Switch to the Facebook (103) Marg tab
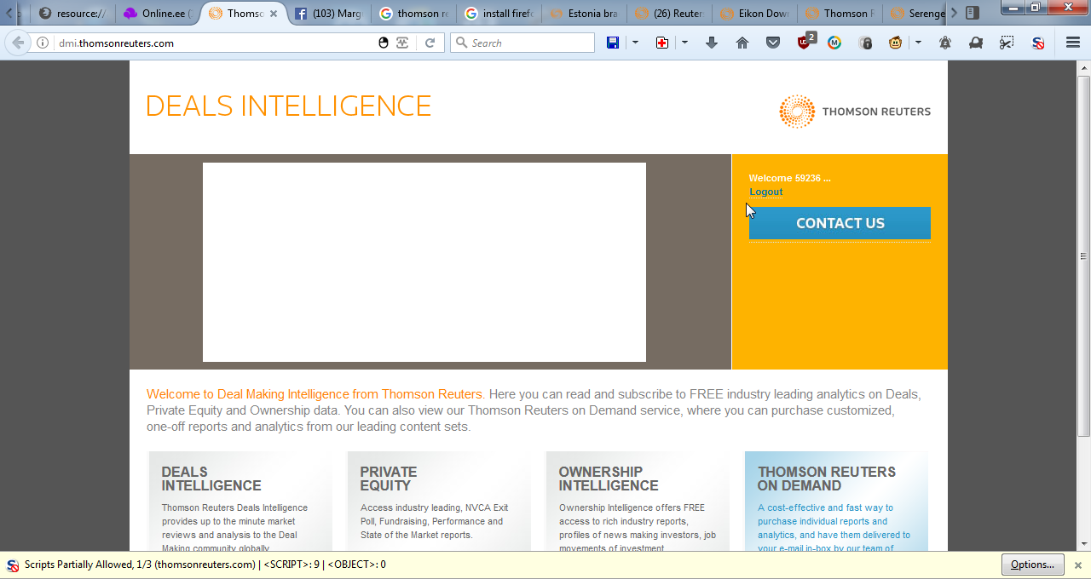 327,14
